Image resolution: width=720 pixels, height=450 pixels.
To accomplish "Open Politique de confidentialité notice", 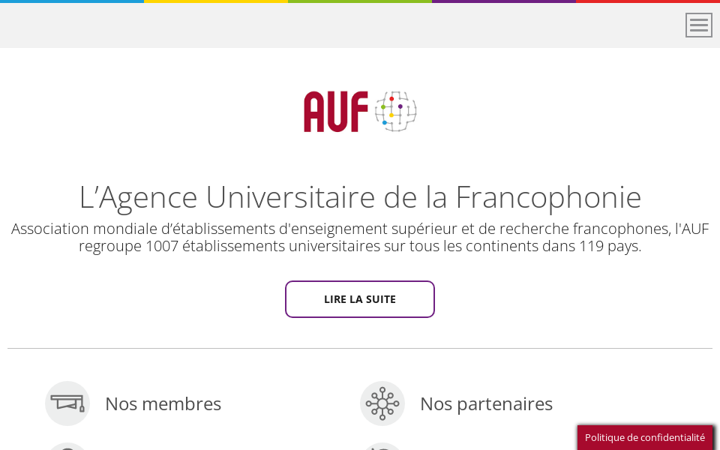I will [x=645, y=437].
